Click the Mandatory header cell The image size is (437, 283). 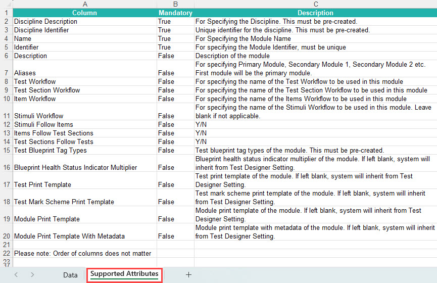click(x=175, y=13)
